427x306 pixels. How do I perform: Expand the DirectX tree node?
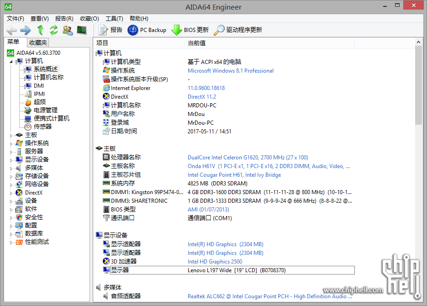click(x=11, y=193)
